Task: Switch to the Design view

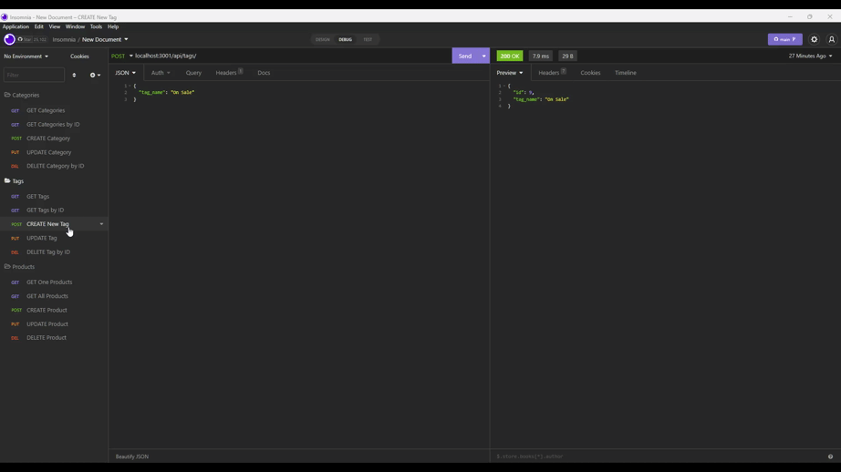Action: pyautogui.click(x=322, y=39)
